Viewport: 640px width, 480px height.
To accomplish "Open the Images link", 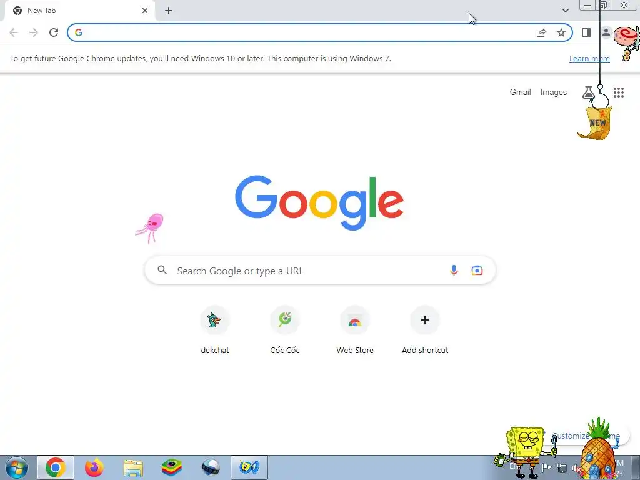I will 554,92.
